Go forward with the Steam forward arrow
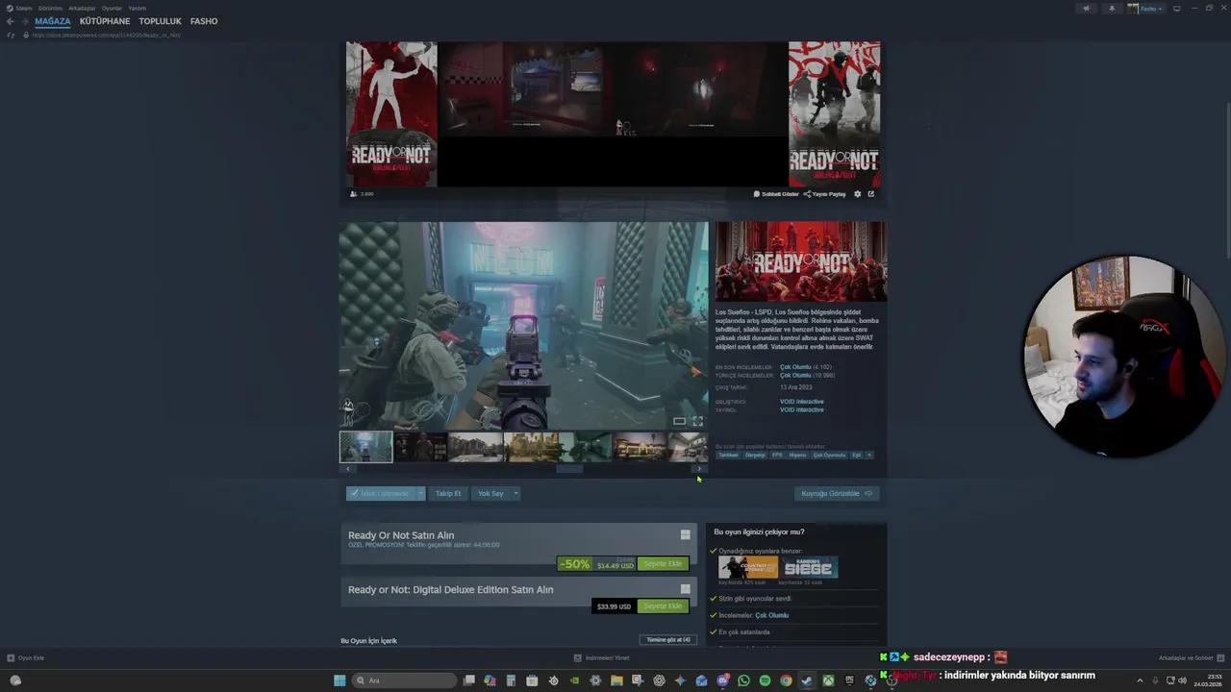 [24, 21]
